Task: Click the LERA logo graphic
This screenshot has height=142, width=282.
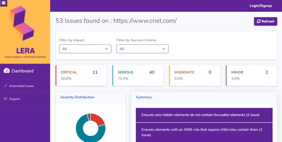Action: tap(22, 23)
